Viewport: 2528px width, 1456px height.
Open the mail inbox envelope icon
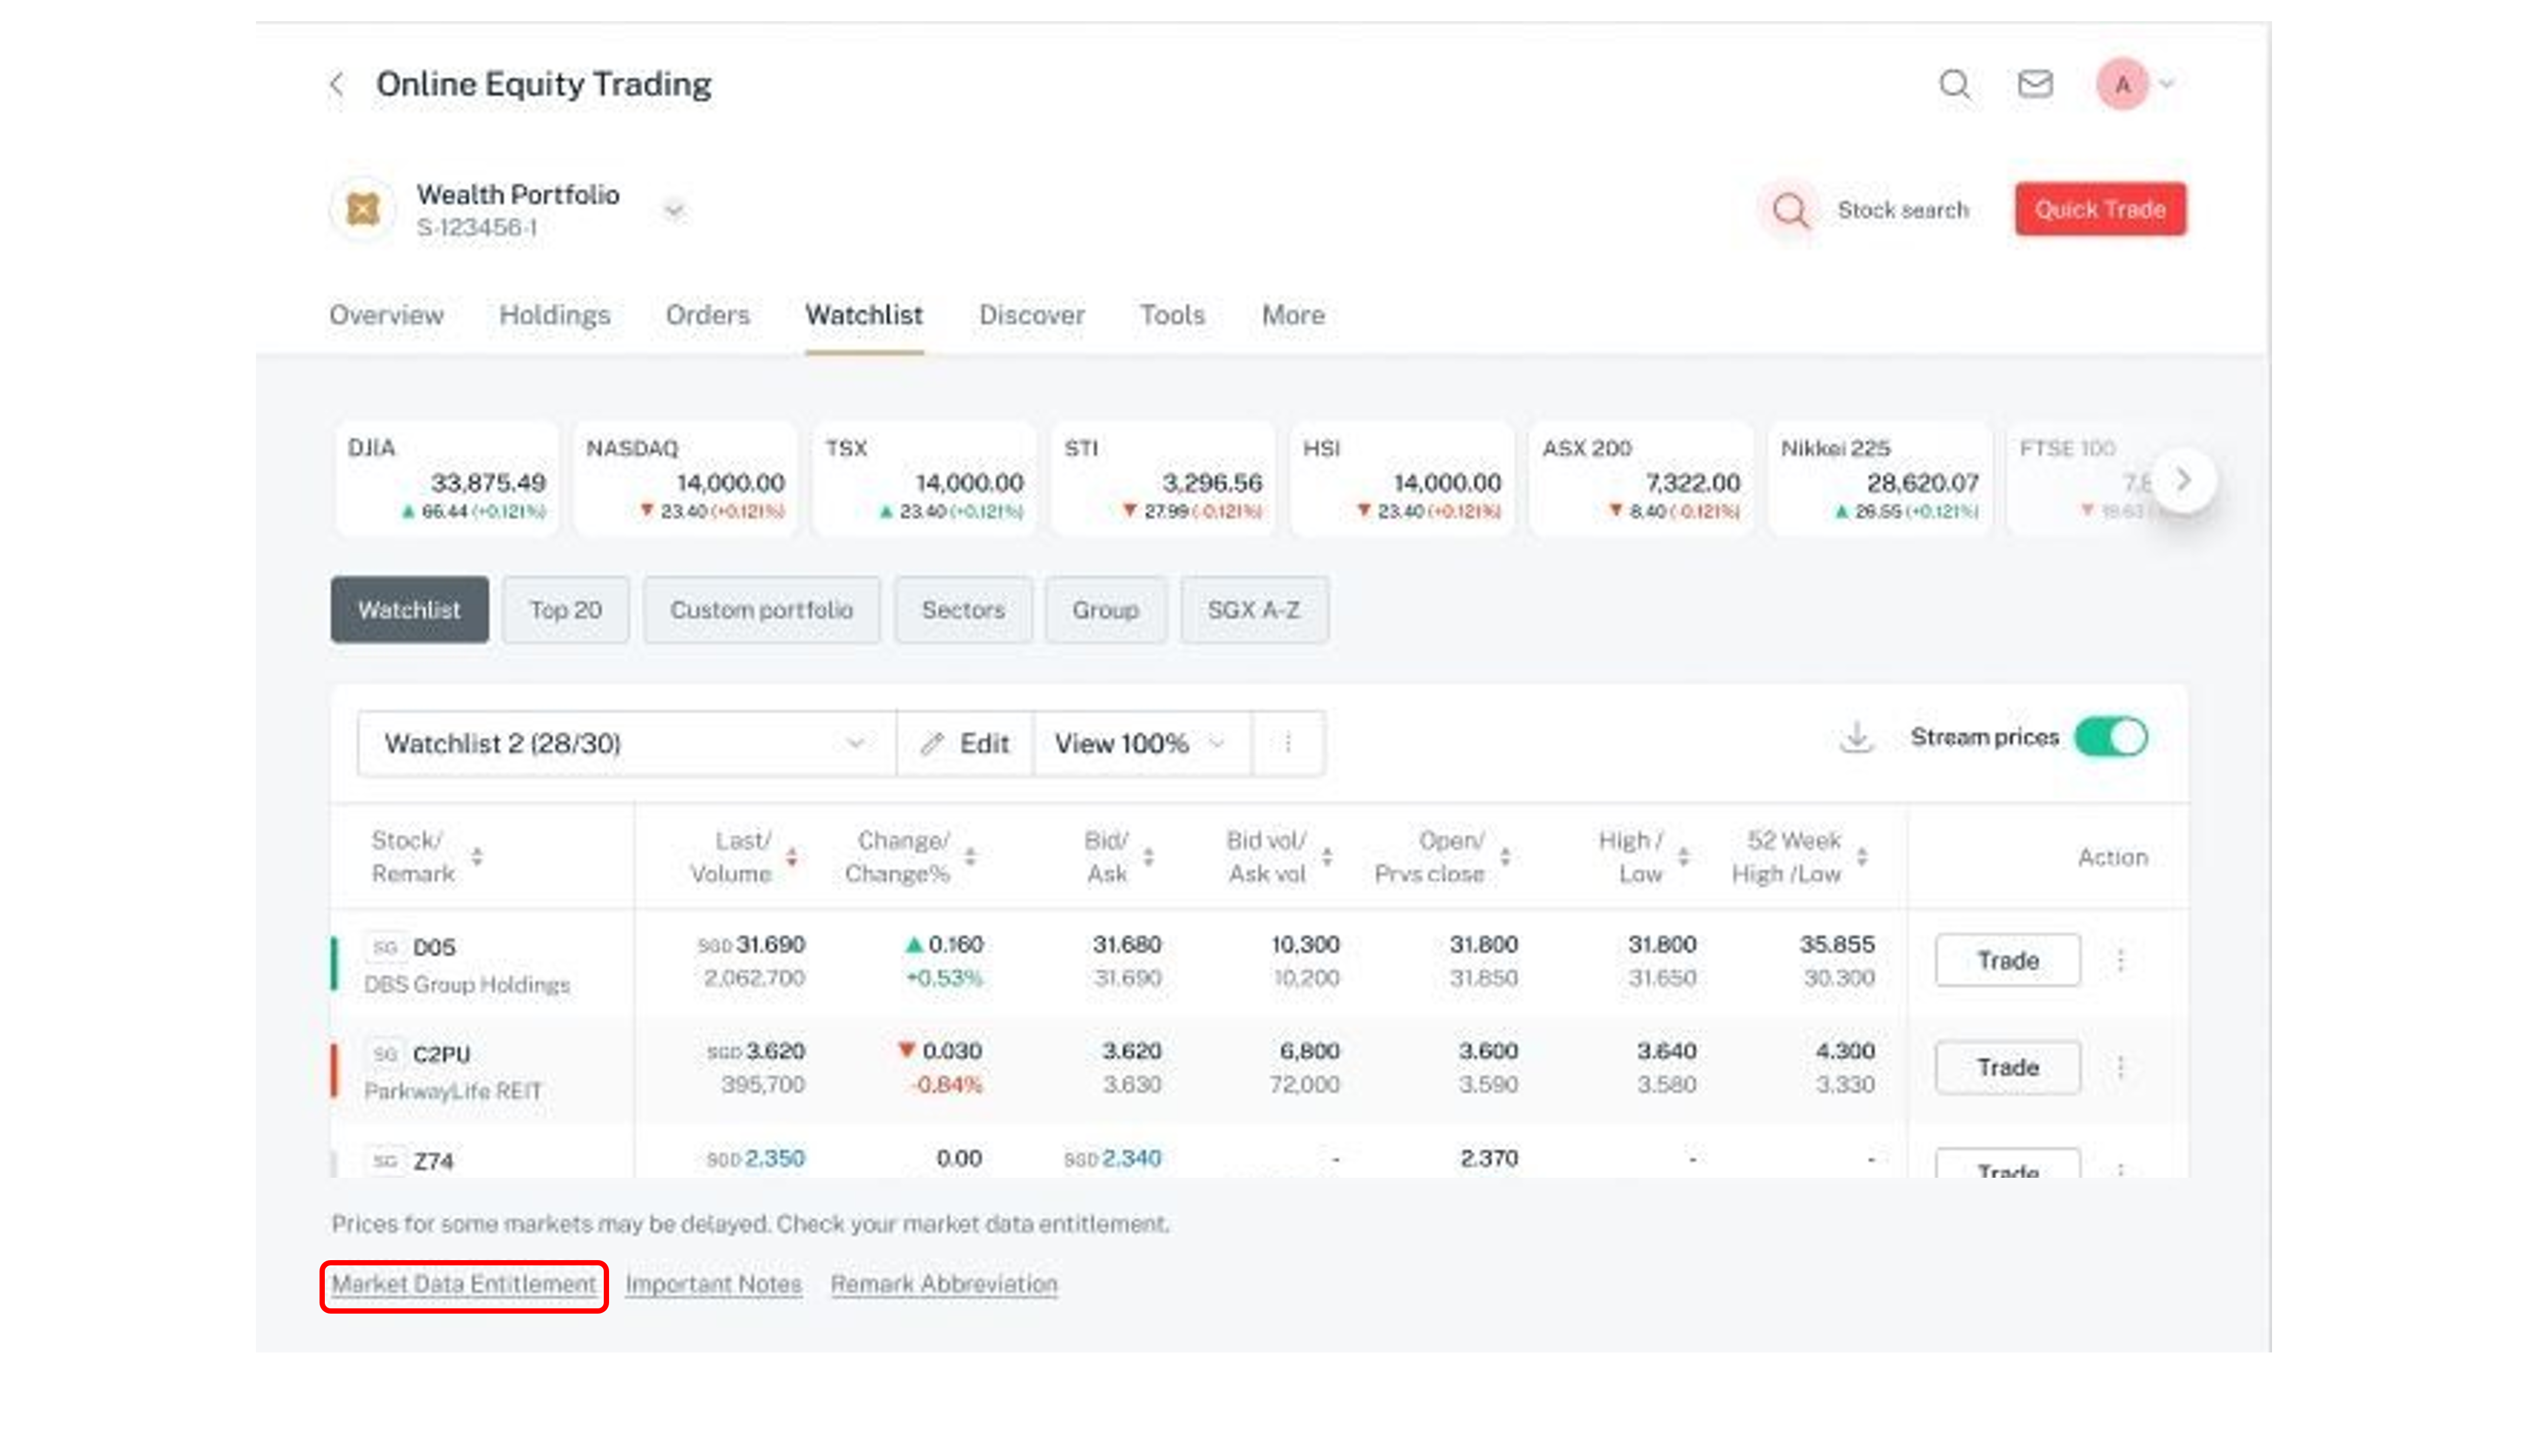(2035, 84)
